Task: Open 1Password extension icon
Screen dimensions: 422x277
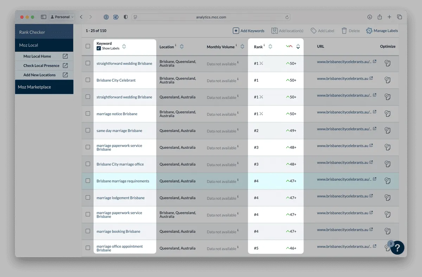Action: (106, 17)
